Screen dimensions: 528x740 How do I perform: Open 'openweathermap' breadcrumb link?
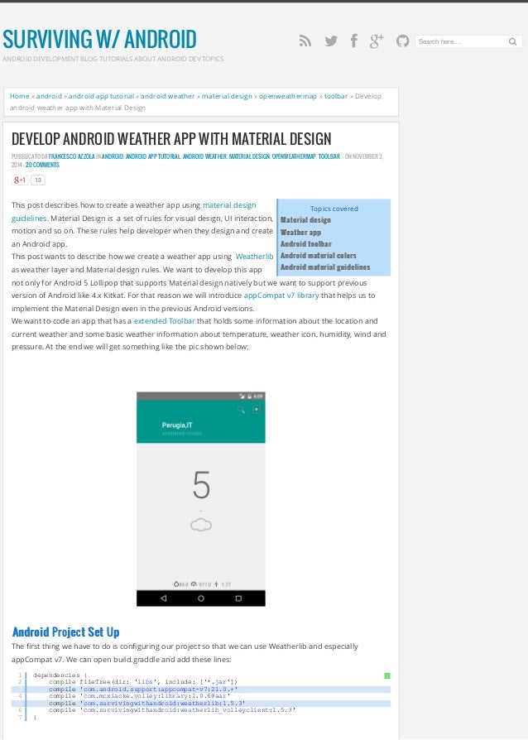point(288,96)
